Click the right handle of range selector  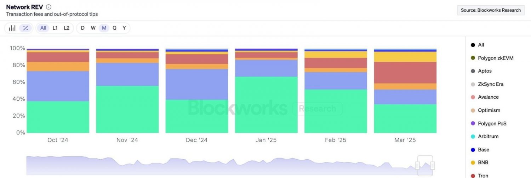coord(433,166)
